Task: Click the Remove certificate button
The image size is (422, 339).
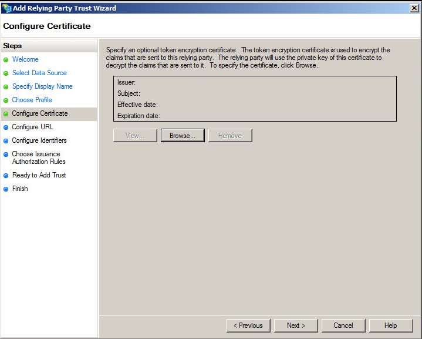Action: tap(230, 136)
